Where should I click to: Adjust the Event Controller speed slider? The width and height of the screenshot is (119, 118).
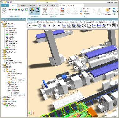click(23, 13)
